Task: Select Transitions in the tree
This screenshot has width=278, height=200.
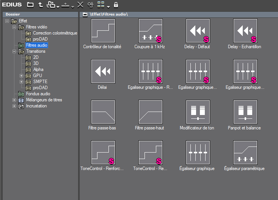Action: pos(36,51)
